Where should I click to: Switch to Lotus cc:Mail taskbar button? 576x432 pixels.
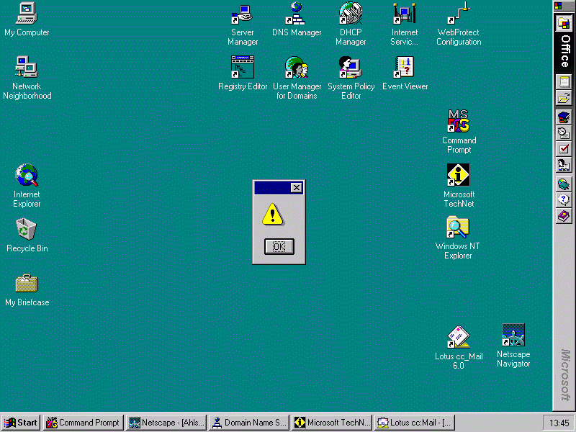(415, 423)
